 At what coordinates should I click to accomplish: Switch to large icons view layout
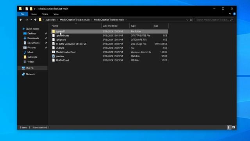[234, 127]
